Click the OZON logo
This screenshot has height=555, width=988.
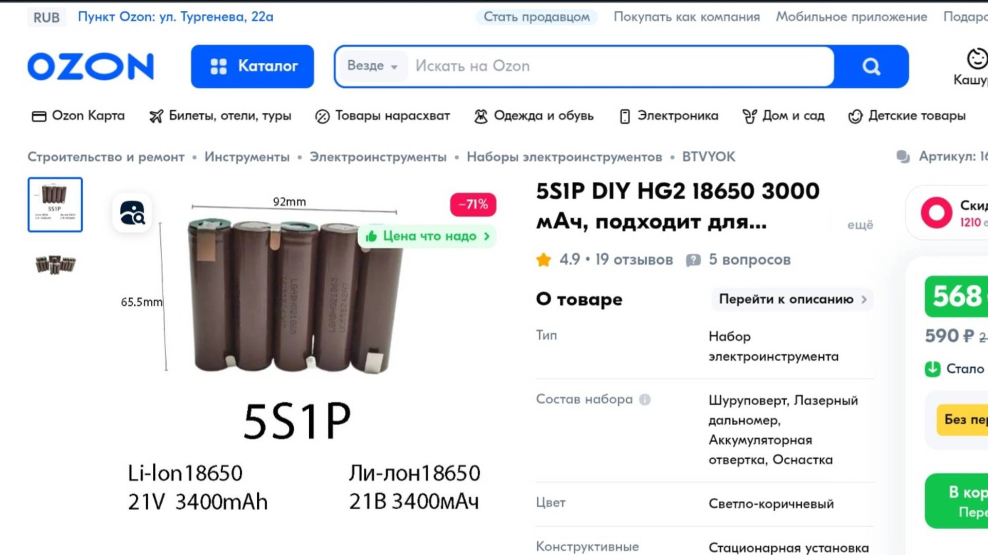91,66
